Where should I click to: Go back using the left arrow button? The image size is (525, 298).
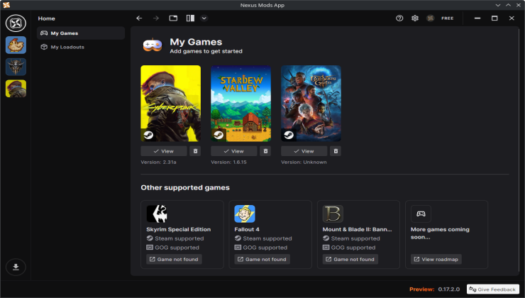139,18
